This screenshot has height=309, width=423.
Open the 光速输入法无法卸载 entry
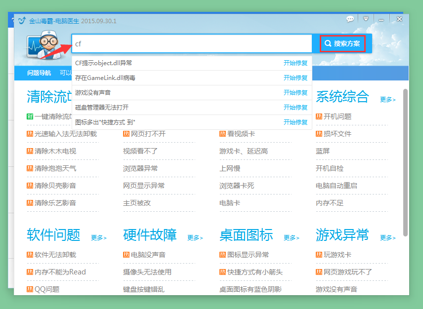pos(66,134)
